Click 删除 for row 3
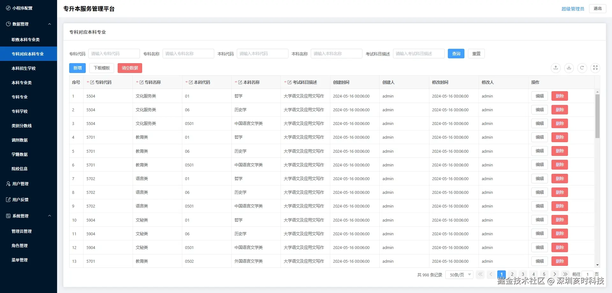Viewport: 612px width, 293px height. point(560,123)
